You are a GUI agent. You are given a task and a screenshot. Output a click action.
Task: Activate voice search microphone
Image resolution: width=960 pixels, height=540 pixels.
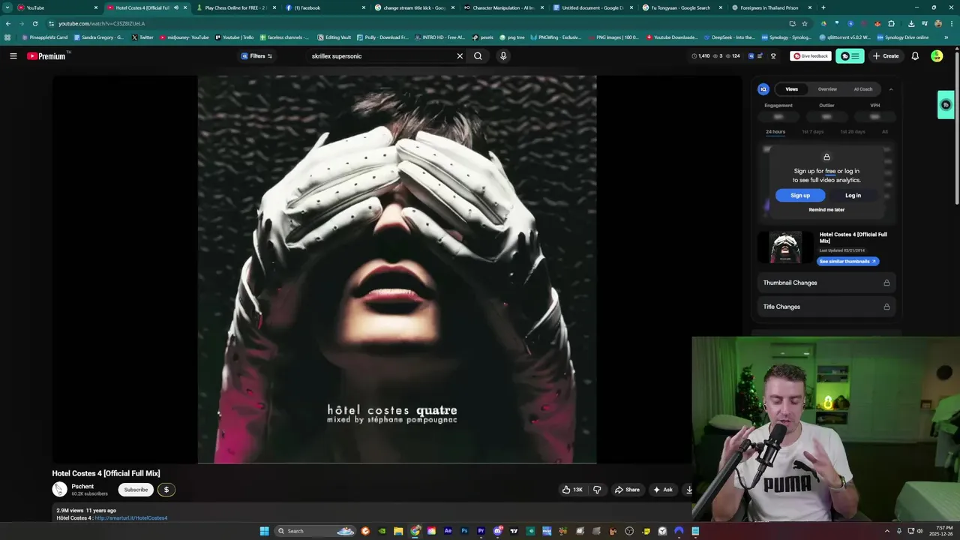coord(503,56)
